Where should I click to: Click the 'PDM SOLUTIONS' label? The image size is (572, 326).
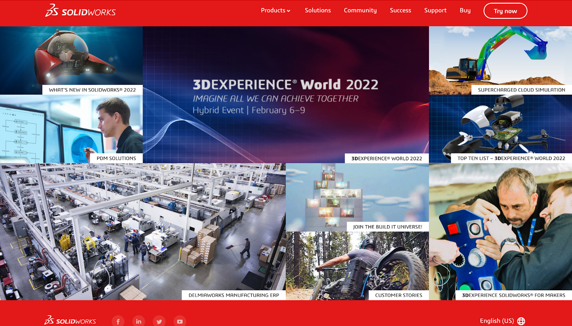point(117,158)
